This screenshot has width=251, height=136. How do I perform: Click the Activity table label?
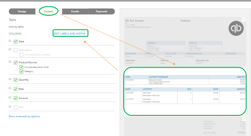tap(16, 27)
